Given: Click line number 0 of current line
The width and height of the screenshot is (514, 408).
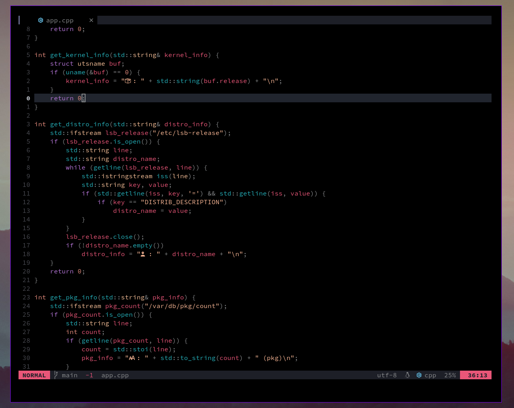Looking at the screenshot, I should coord(28,98).
